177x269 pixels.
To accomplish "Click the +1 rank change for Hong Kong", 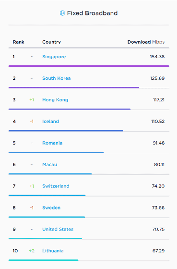I will click(32, 100).
